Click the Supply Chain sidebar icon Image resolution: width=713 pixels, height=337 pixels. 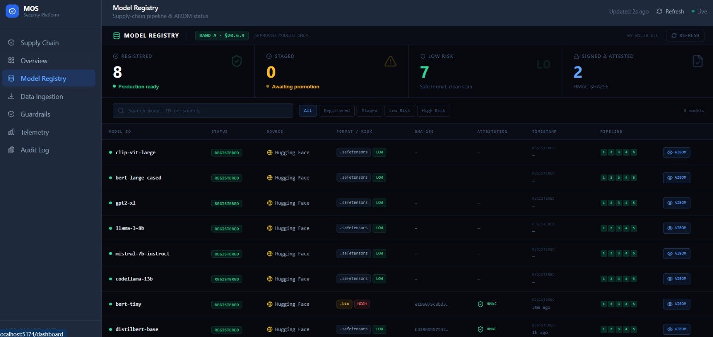coord(11,43)
